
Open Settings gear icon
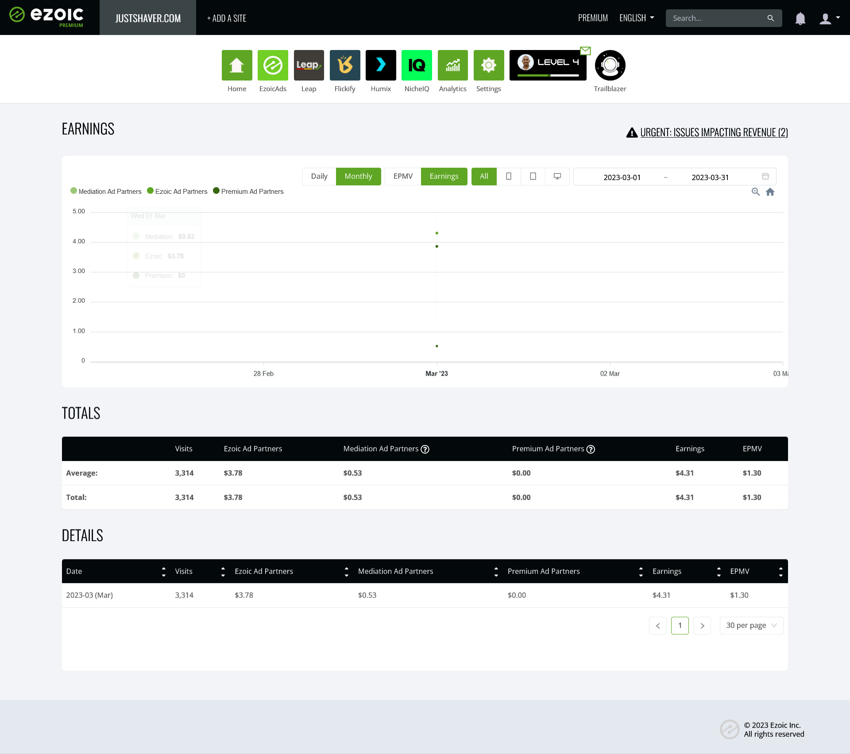(x=489, y=65)
